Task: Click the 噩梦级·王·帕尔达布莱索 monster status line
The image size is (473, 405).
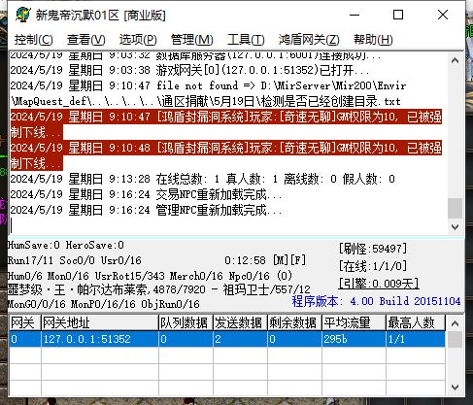Action: pyautogui.click(x=159, y=289)
